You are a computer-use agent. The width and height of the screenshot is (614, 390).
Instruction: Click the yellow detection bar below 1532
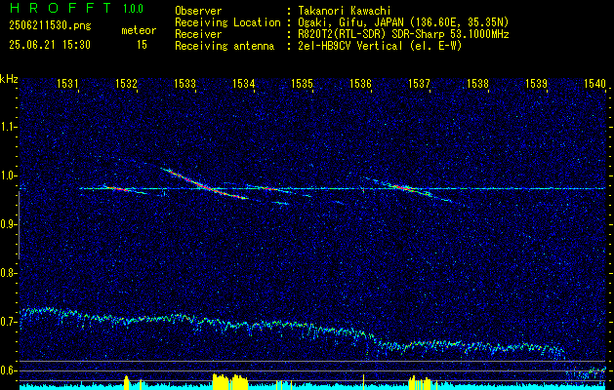coord(126,382)
